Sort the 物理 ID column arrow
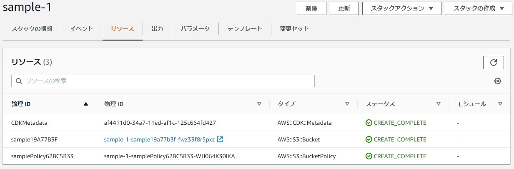Viewport: 514px width, 169px height. 259,104
